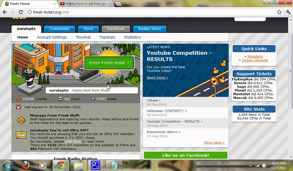
Task: Switch to Habbo free vip YouTube tab
Action: pyautogui.click(x=85, y=3)
